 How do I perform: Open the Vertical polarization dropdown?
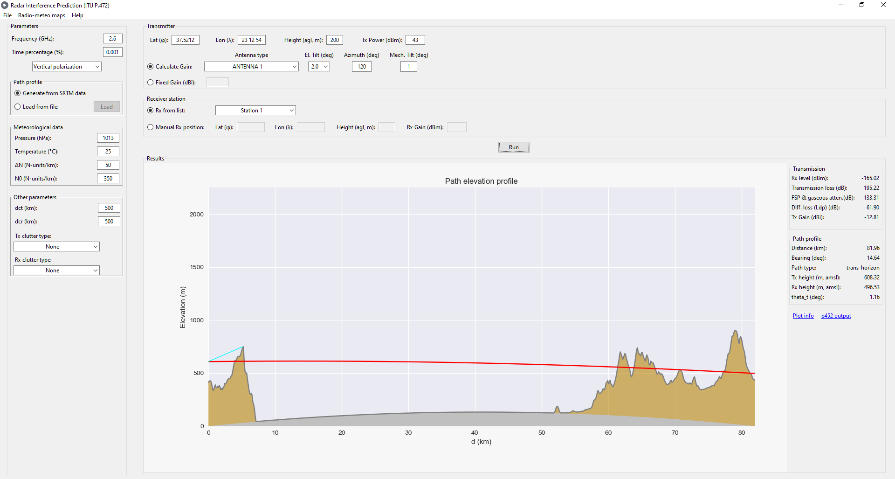coord(67,67)
